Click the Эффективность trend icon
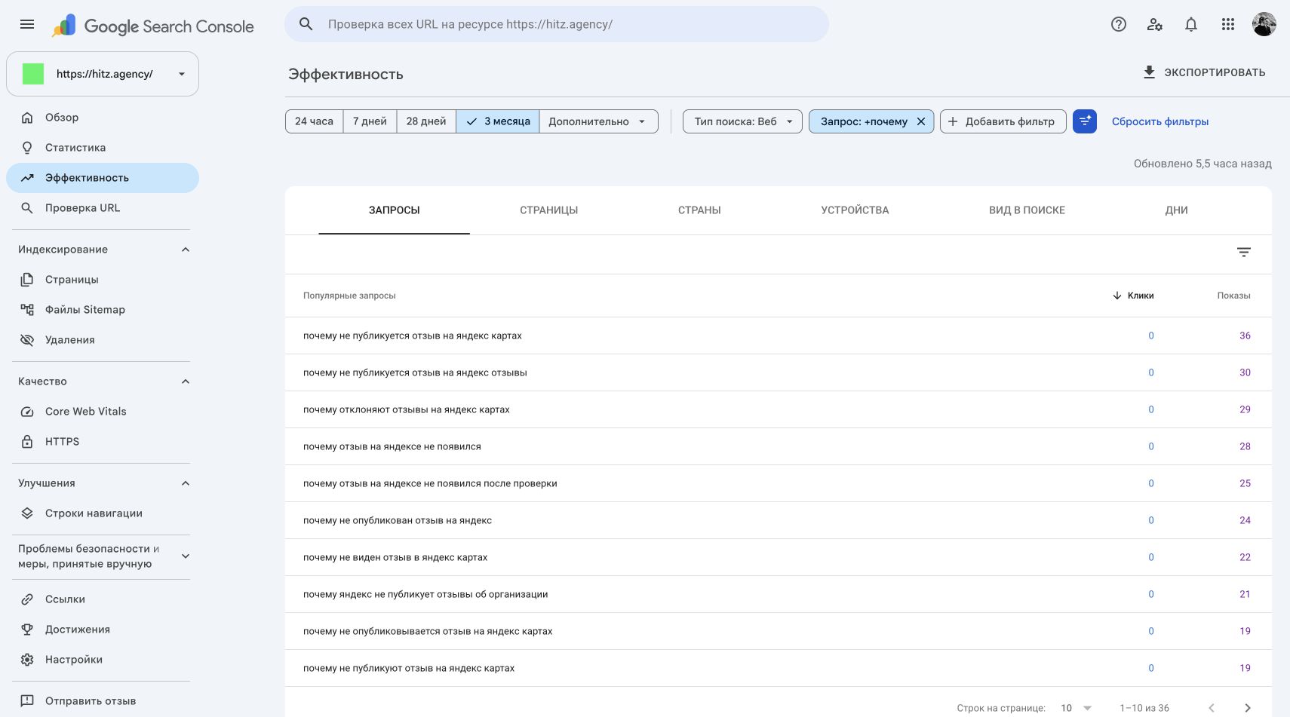Viewport: 1290px width, 717px height. click(27, 178)
